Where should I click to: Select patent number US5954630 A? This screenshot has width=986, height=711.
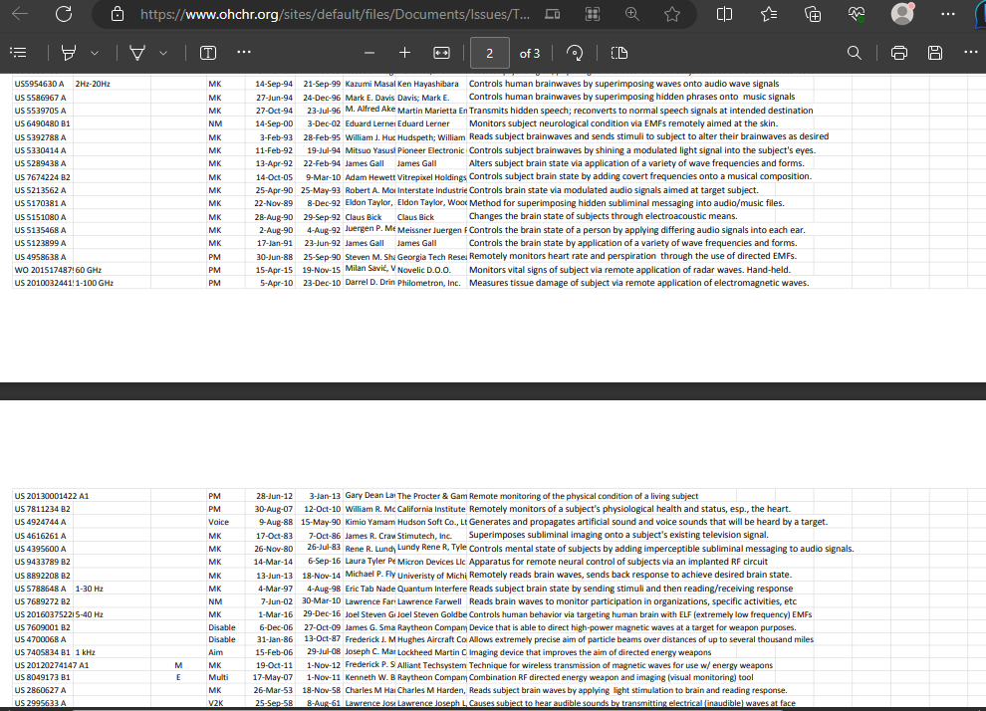[39, 84]
